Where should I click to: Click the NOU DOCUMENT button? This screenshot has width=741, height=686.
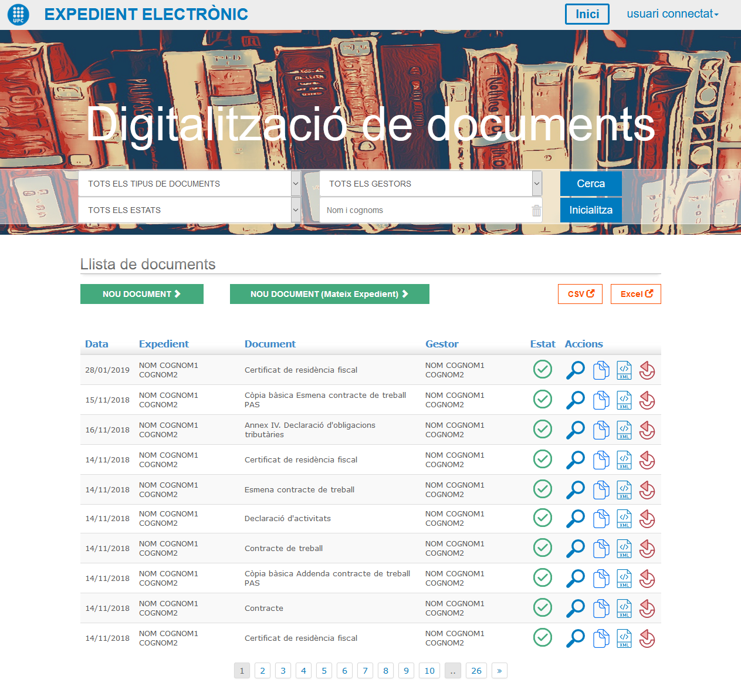coord(141,294)
